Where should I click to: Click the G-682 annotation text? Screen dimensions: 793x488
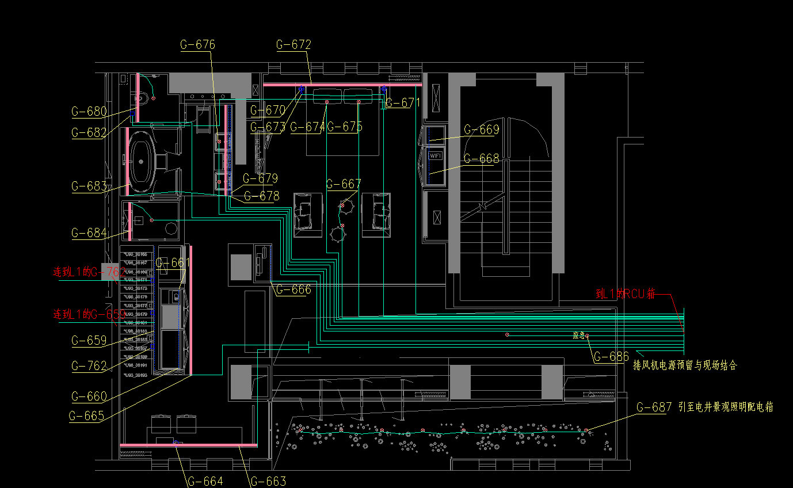(89, 132)
